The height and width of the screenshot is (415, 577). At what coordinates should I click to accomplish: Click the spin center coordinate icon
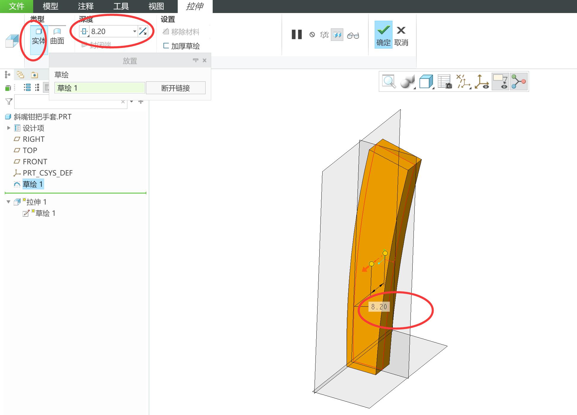[482, 81]
